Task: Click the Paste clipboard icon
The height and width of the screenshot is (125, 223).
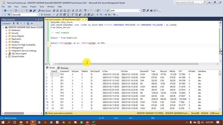Action: (80, 11)
